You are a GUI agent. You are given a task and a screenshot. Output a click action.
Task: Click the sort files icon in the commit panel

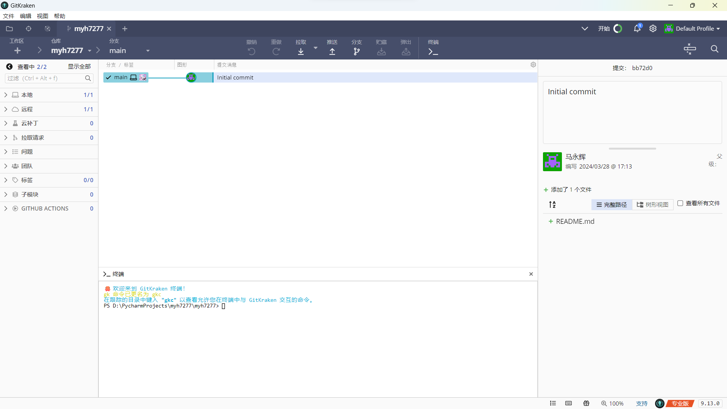coord(552,204)
